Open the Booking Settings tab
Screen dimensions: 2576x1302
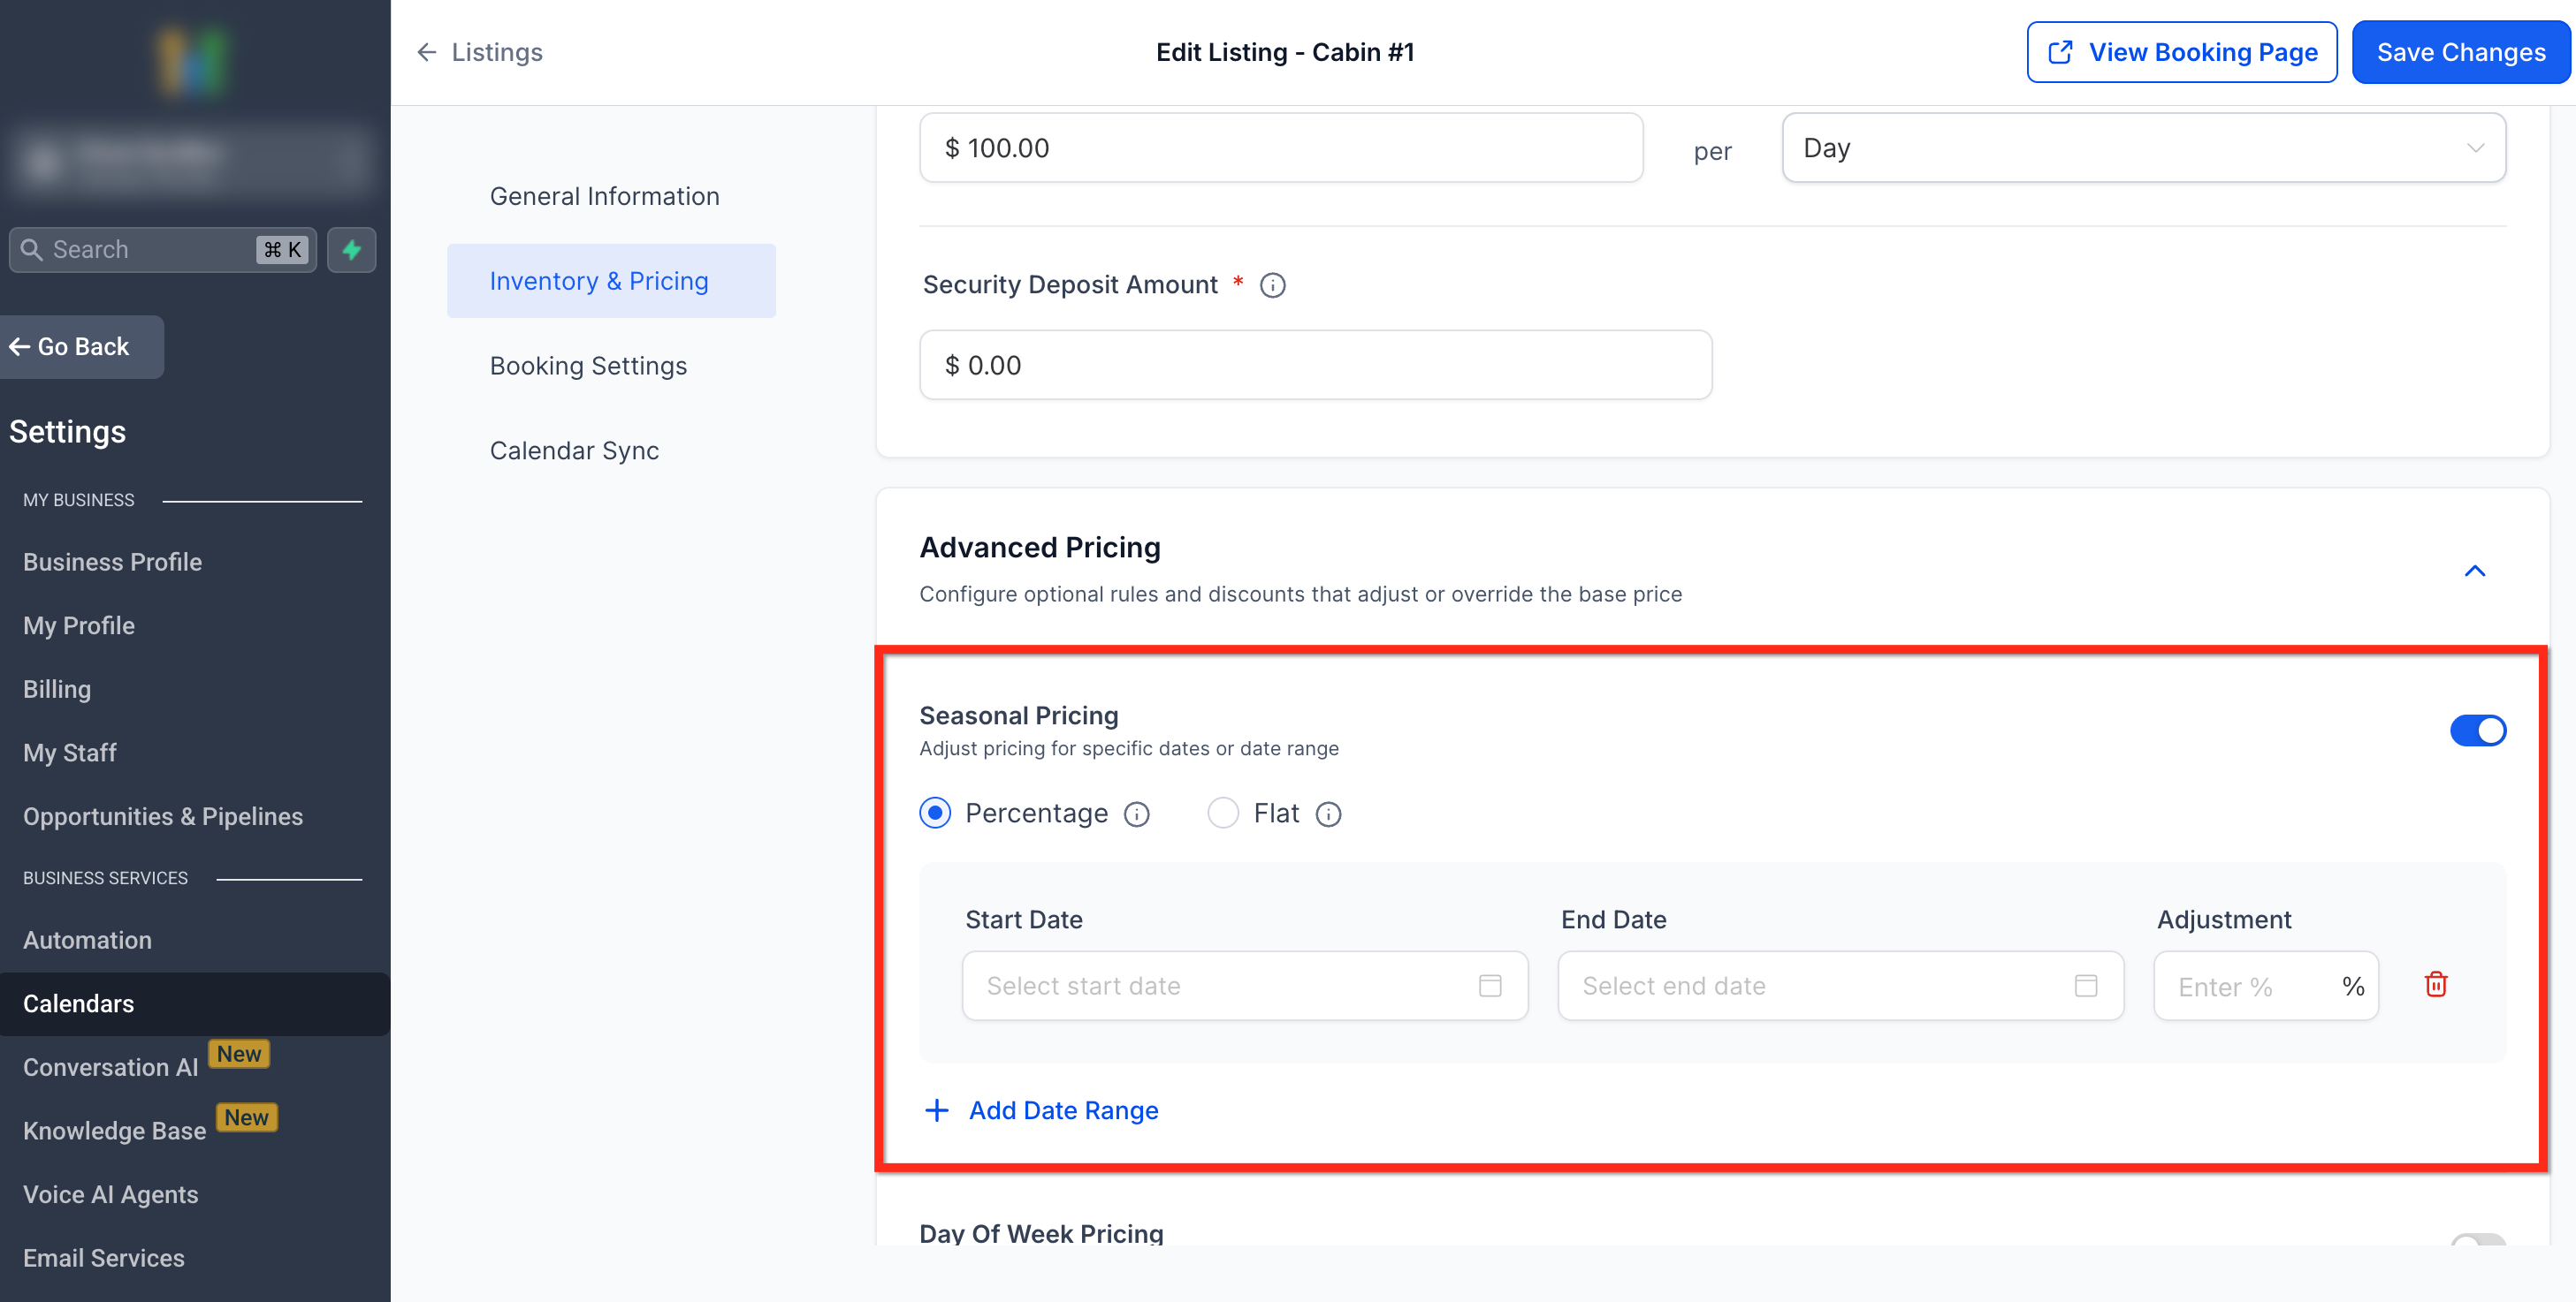588,366
